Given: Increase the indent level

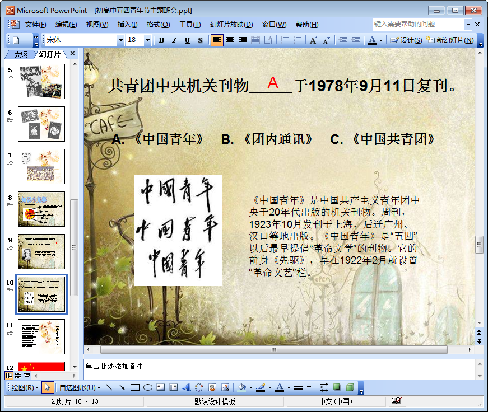Looking at the screenshot, I should (x=356, y=40).
